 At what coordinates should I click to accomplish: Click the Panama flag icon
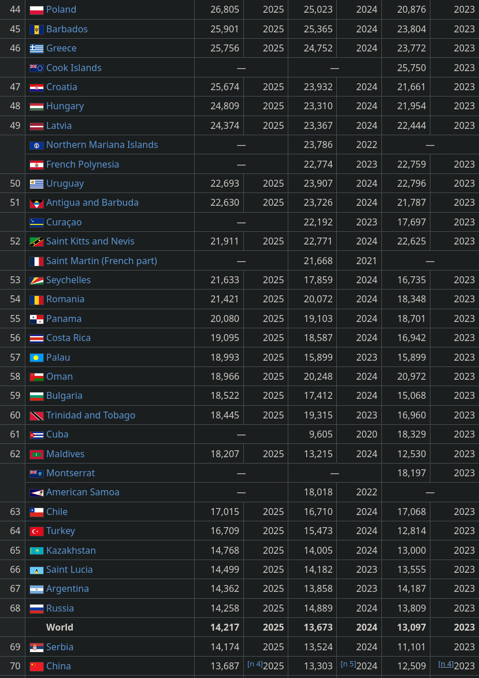(36, 319)
